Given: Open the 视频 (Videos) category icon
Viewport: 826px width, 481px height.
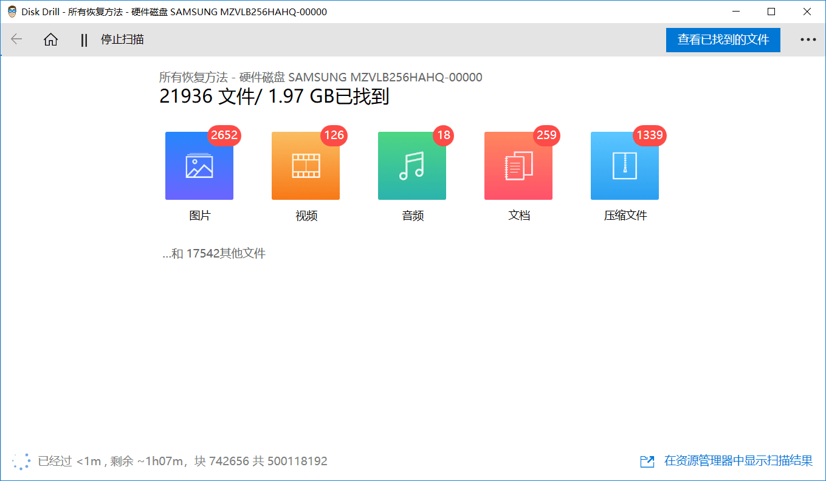Looking at the screenshot, I should 306,166.
